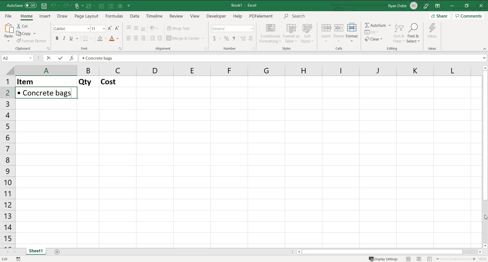Toggle Middle Align vertical alignment
This screenshot has height=262, width=488.
click(x=136, y=28)
